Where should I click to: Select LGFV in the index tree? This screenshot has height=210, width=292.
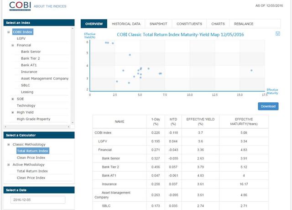[21, 38]
